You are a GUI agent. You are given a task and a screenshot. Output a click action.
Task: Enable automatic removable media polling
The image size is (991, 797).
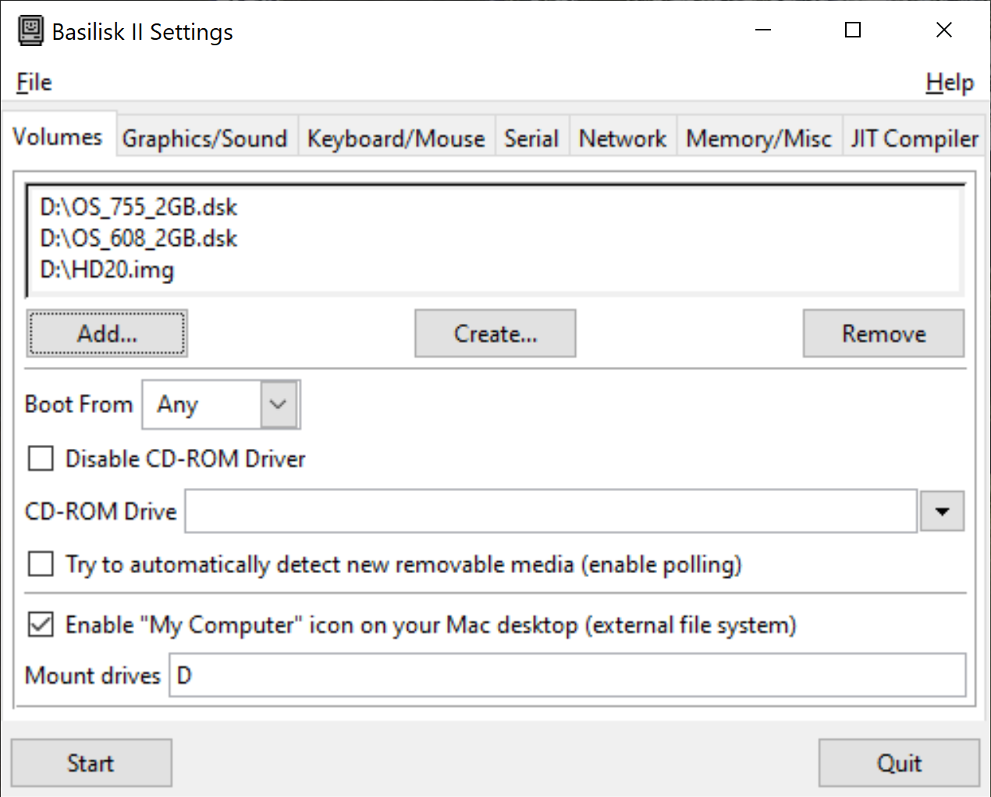click(40, 564)
